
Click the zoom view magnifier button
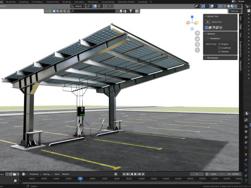point(197,33)
